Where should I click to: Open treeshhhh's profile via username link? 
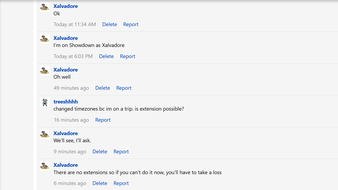[66, 102]
